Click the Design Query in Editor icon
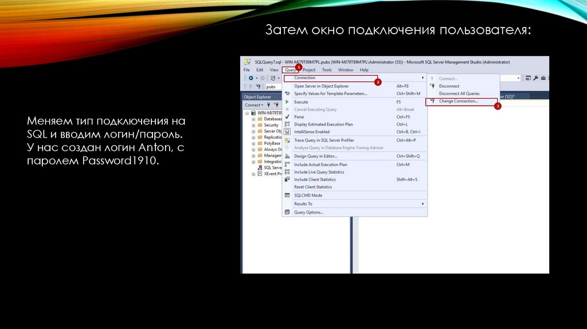Image resolution: width=587 pixels, height=329 pixels. 288,156
